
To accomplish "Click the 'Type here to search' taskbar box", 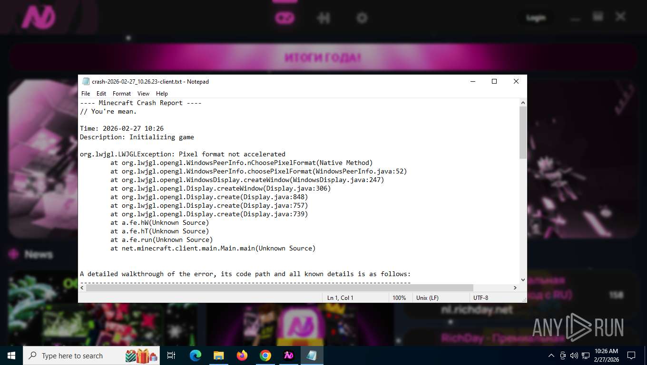I will point(91,355).
